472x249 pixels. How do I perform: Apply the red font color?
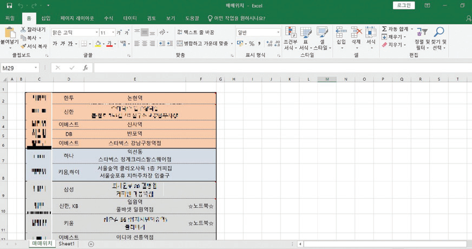(109, 44)
